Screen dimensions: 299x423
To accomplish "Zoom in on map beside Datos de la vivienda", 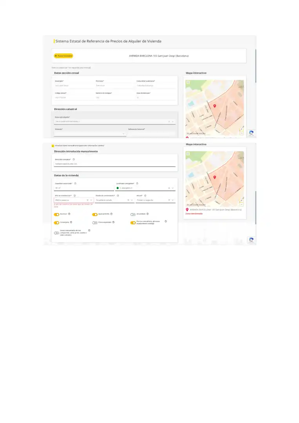I will point(241,201).
